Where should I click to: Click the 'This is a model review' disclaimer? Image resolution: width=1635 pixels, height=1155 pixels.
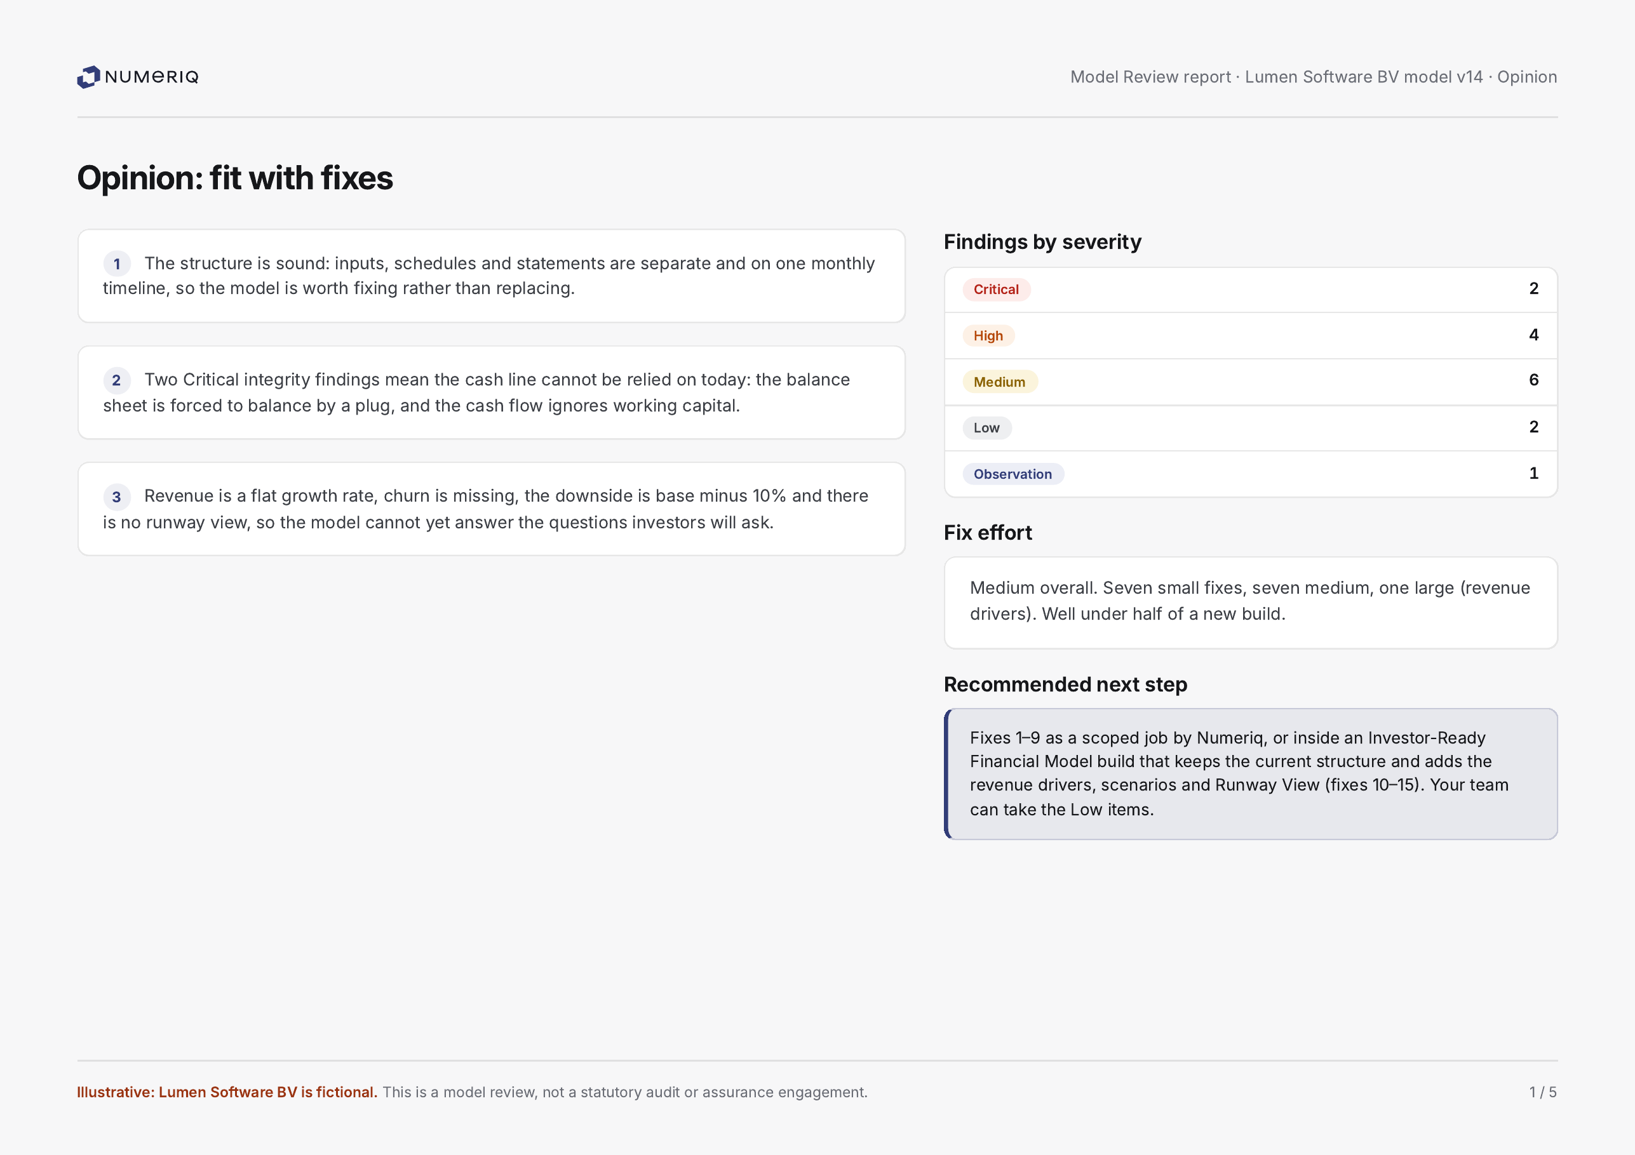pos(625,1092)
